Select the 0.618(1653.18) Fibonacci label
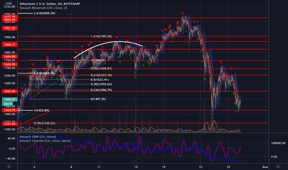288x170 pixels. tap(101, 75)
